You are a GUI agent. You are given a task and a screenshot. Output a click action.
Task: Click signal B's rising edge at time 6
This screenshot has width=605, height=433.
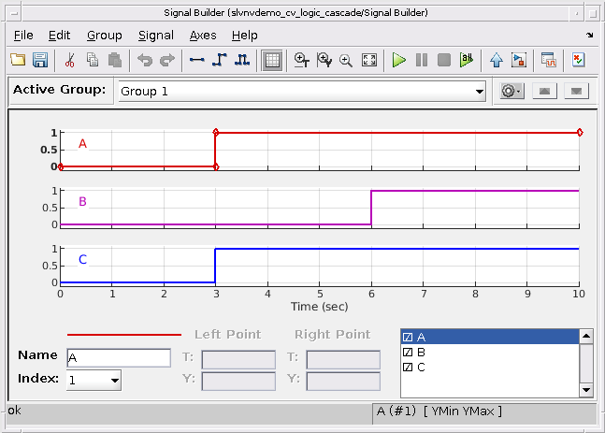click(371, 208)
